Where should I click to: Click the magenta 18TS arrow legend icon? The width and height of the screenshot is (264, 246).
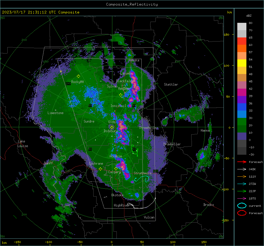click(242, 198)
